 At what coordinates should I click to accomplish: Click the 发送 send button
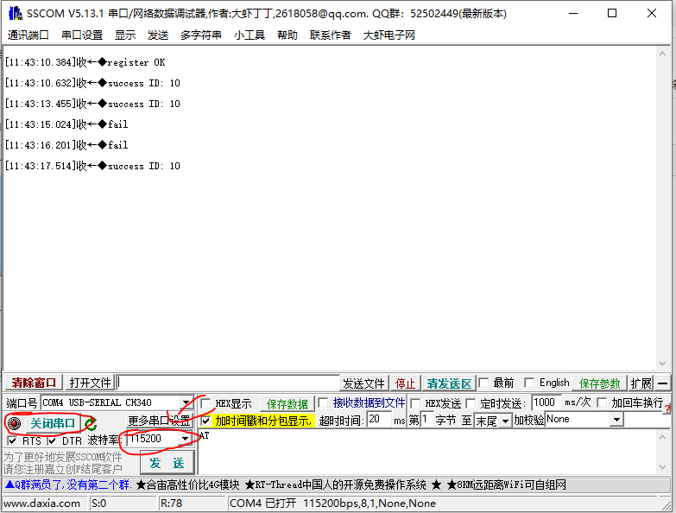(167, 464)
